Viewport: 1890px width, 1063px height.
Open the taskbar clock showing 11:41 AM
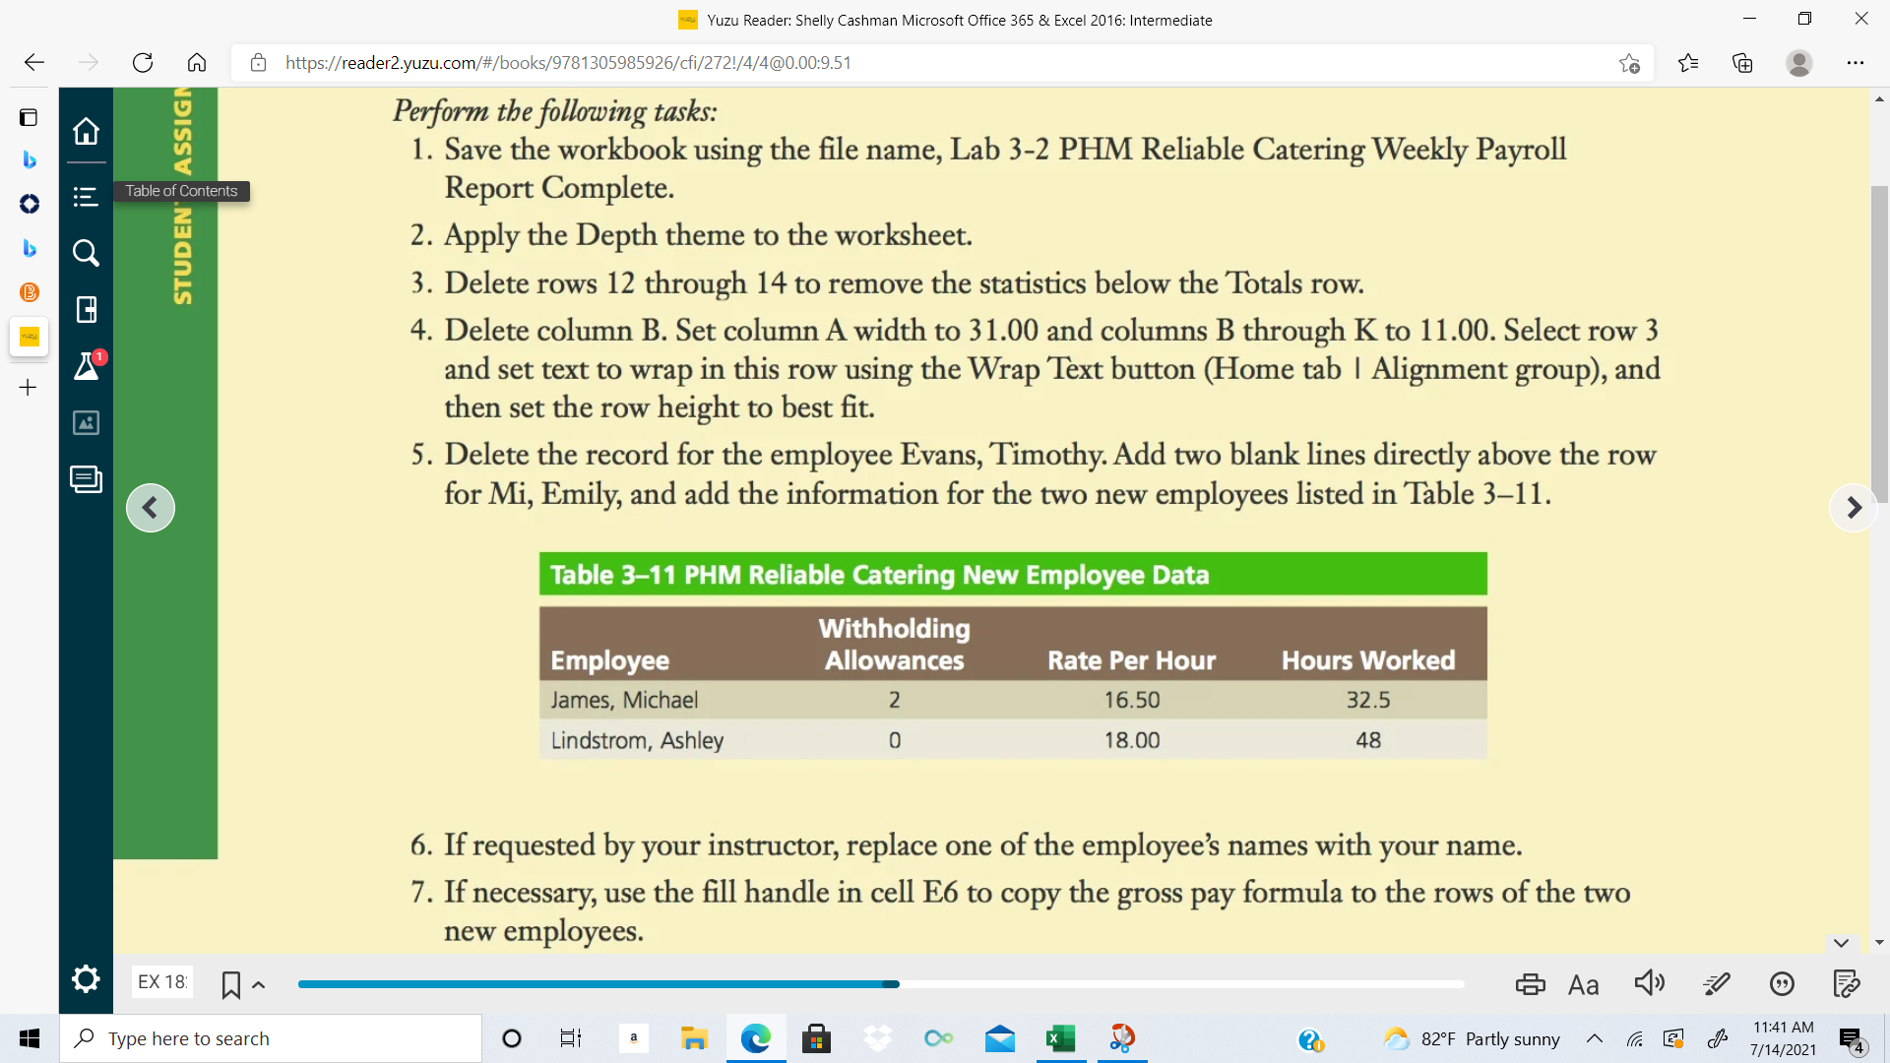1783,1038
